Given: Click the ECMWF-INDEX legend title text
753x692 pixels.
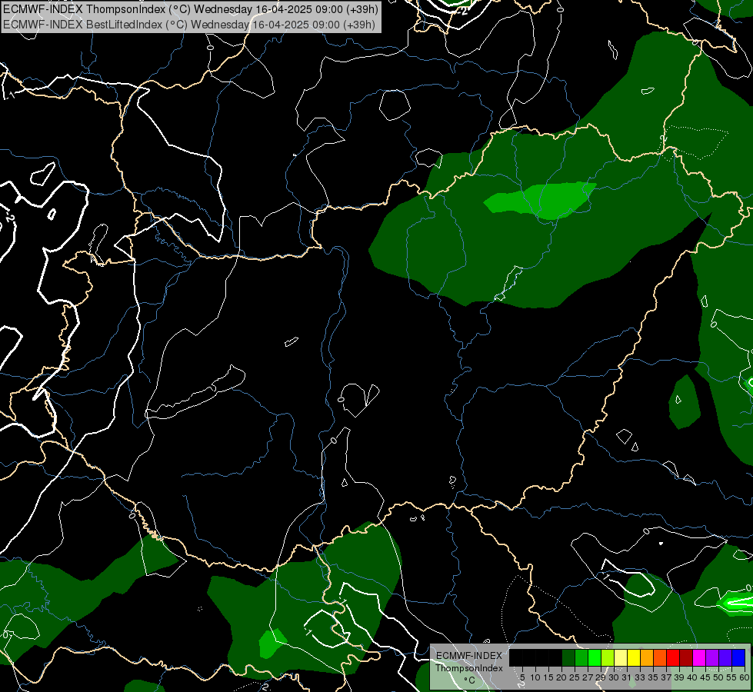Looking at the screenshot, I should point(468,656).
